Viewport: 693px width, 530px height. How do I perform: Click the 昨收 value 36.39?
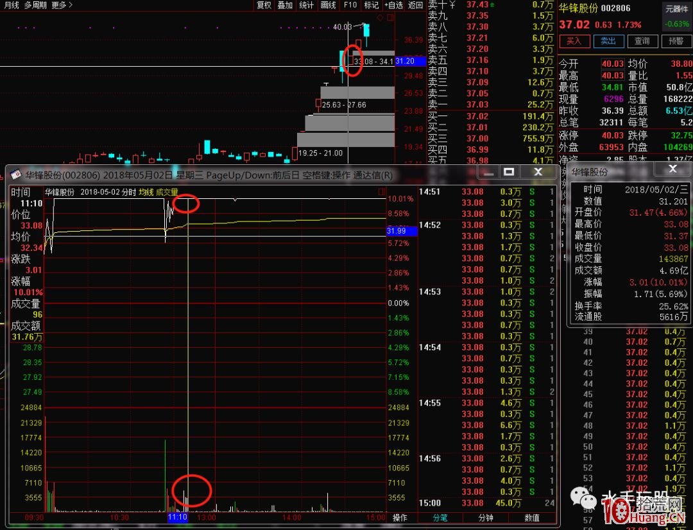613,110
